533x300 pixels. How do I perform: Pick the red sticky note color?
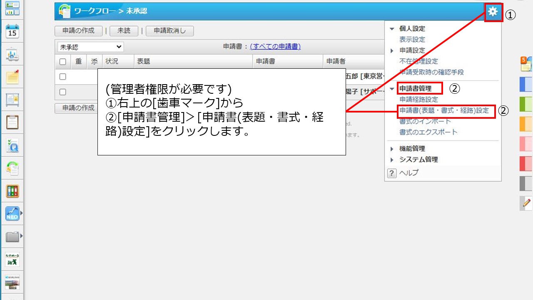click(526, 164)
